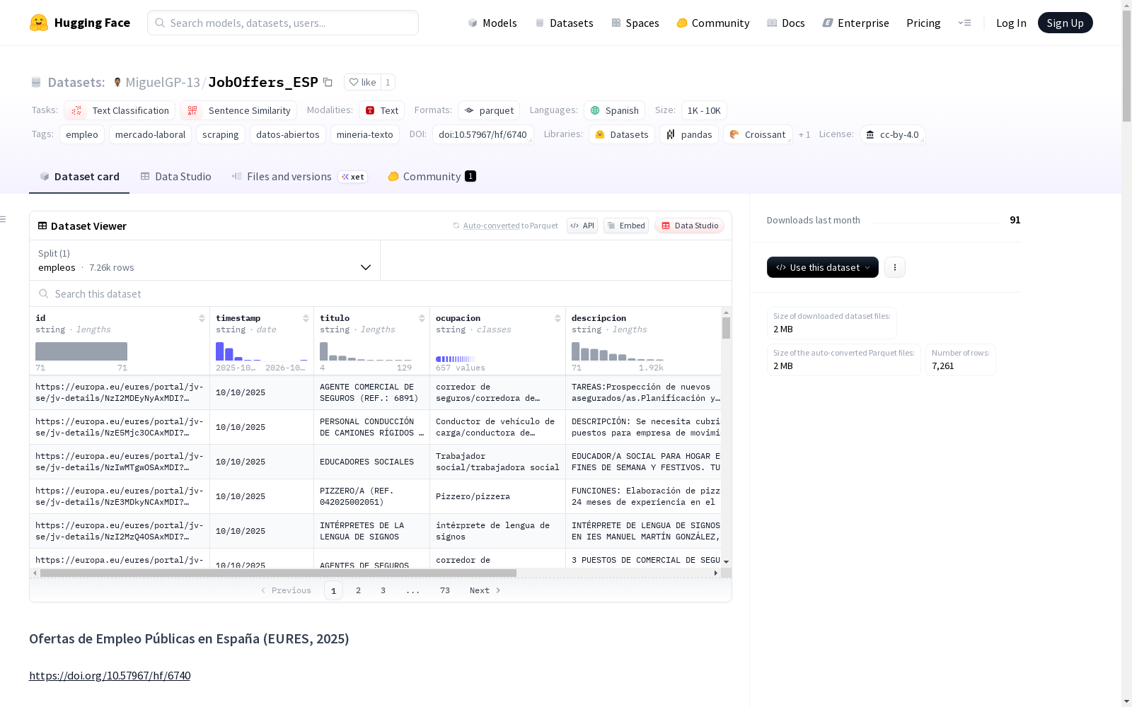Select the parquet format tag
Viewport: 1132px width, 707px height.
coord(489,110)
